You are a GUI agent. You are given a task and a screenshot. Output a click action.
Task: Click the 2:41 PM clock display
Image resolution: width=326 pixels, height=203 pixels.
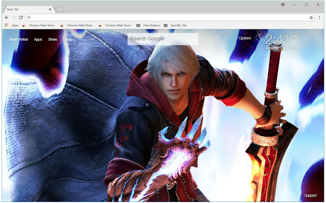(x=281, y=40)
